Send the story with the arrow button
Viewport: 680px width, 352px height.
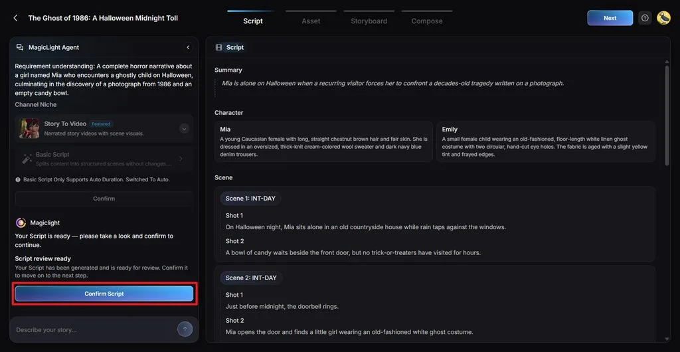click(185, 329)
